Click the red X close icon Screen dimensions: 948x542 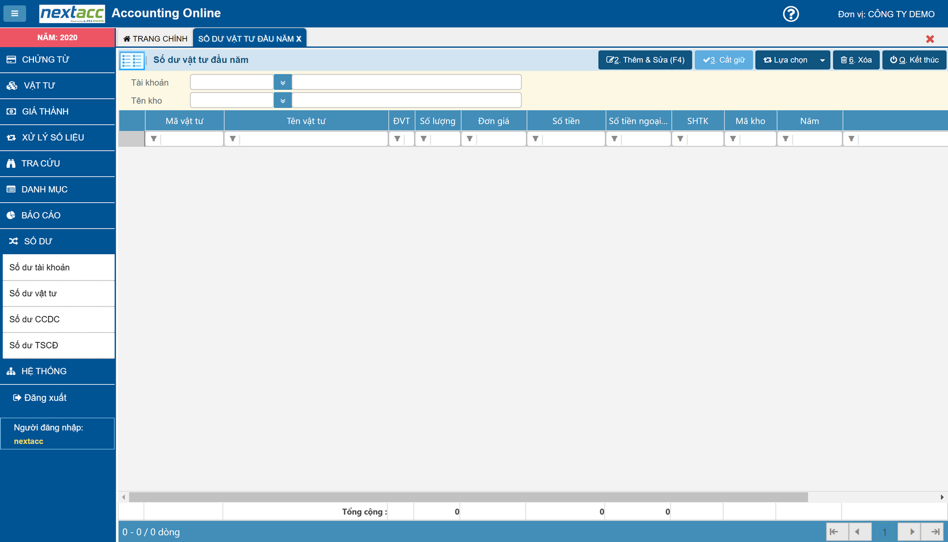pyautogui.click(x=930, y=39)
